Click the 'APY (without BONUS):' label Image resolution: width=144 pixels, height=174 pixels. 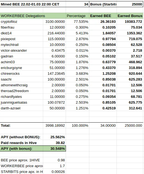(x=21, y=137)
